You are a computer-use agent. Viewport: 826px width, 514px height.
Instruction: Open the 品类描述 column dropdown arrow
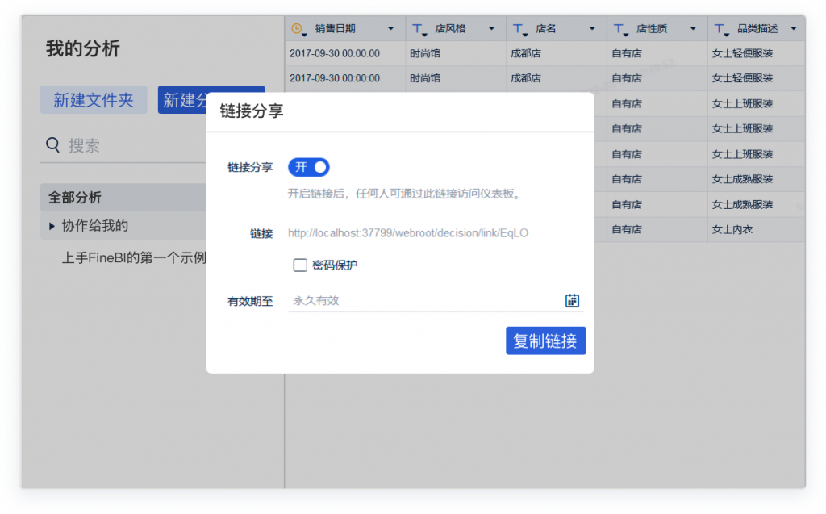click(794, 28)
